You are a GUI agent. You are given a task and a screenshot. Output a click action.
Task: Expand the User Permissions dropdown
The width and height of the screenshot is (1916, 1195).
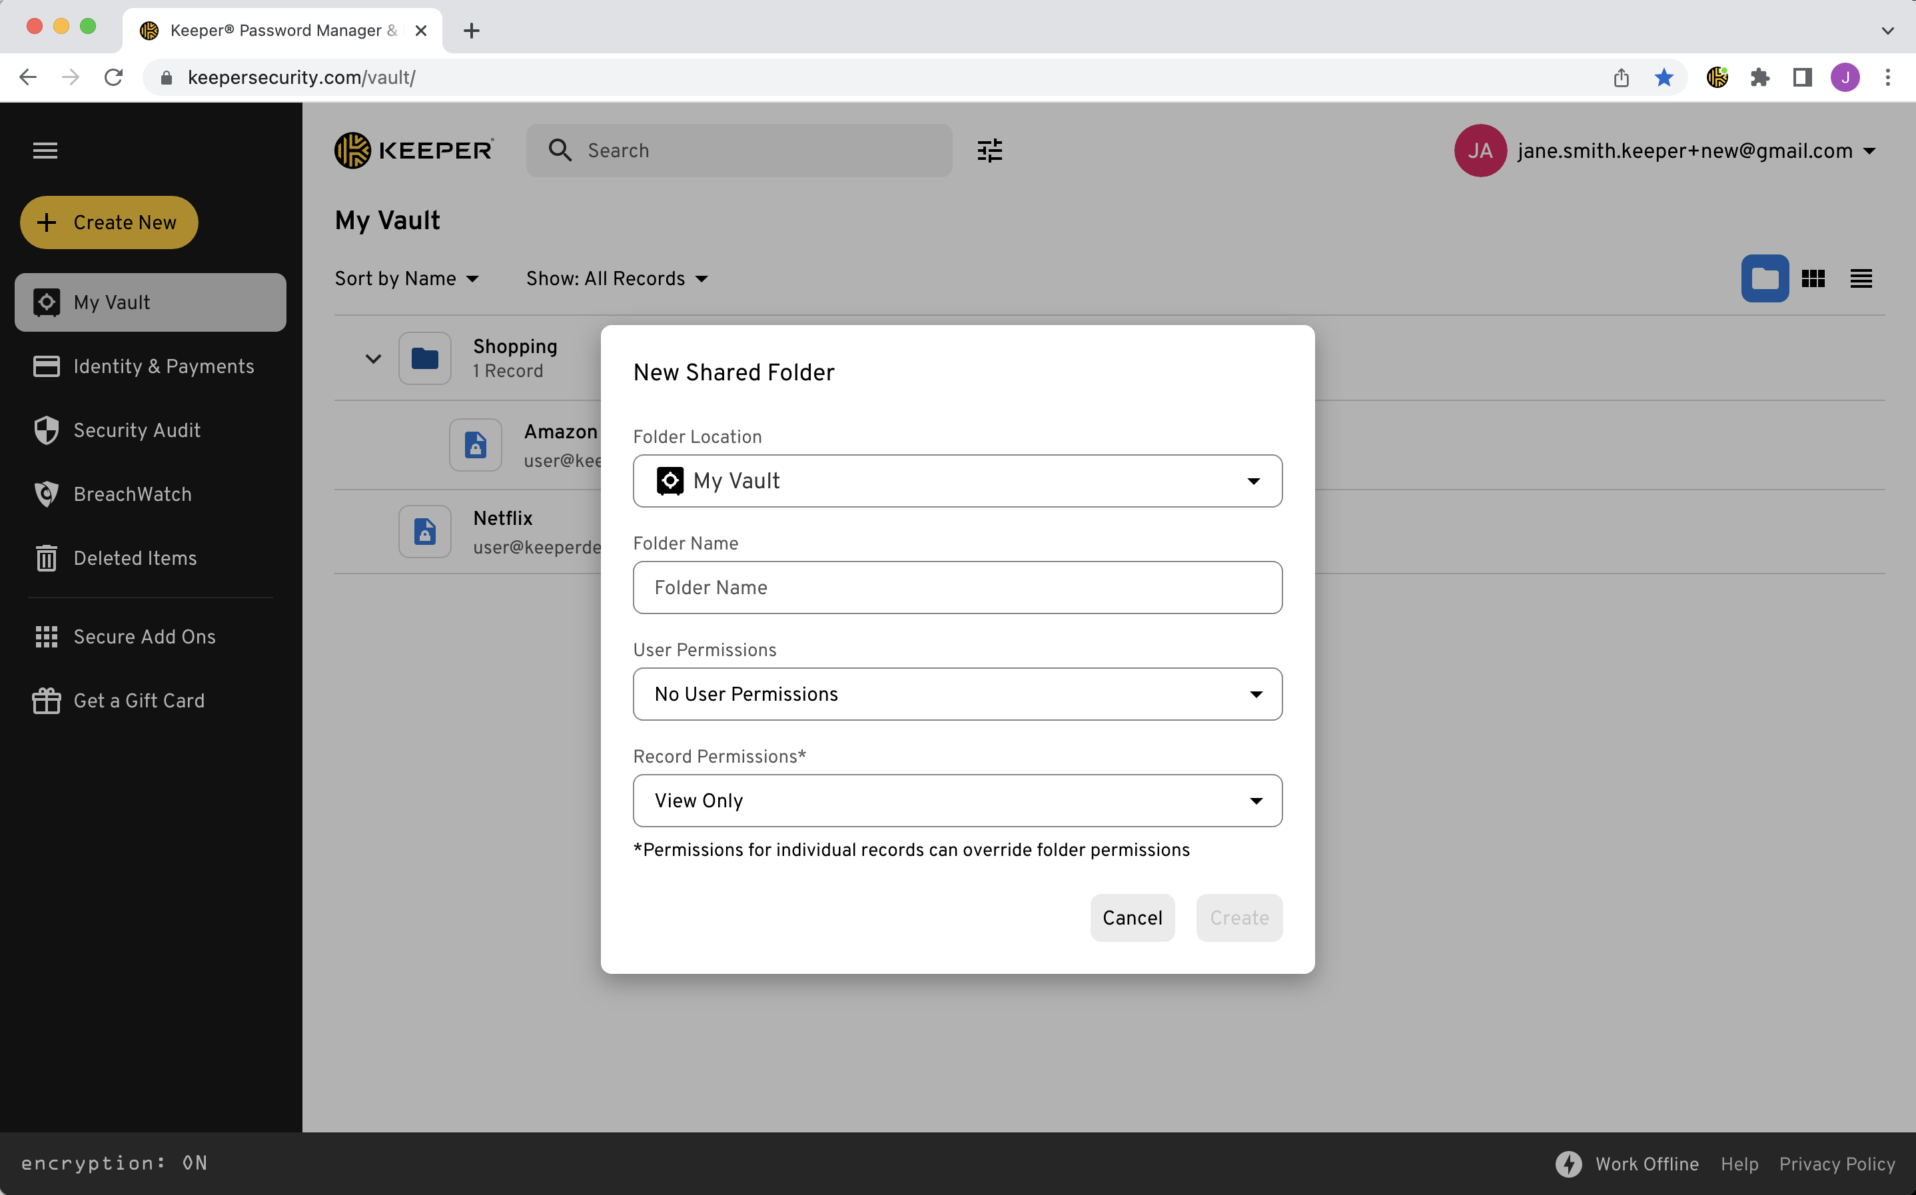(957, 694)
